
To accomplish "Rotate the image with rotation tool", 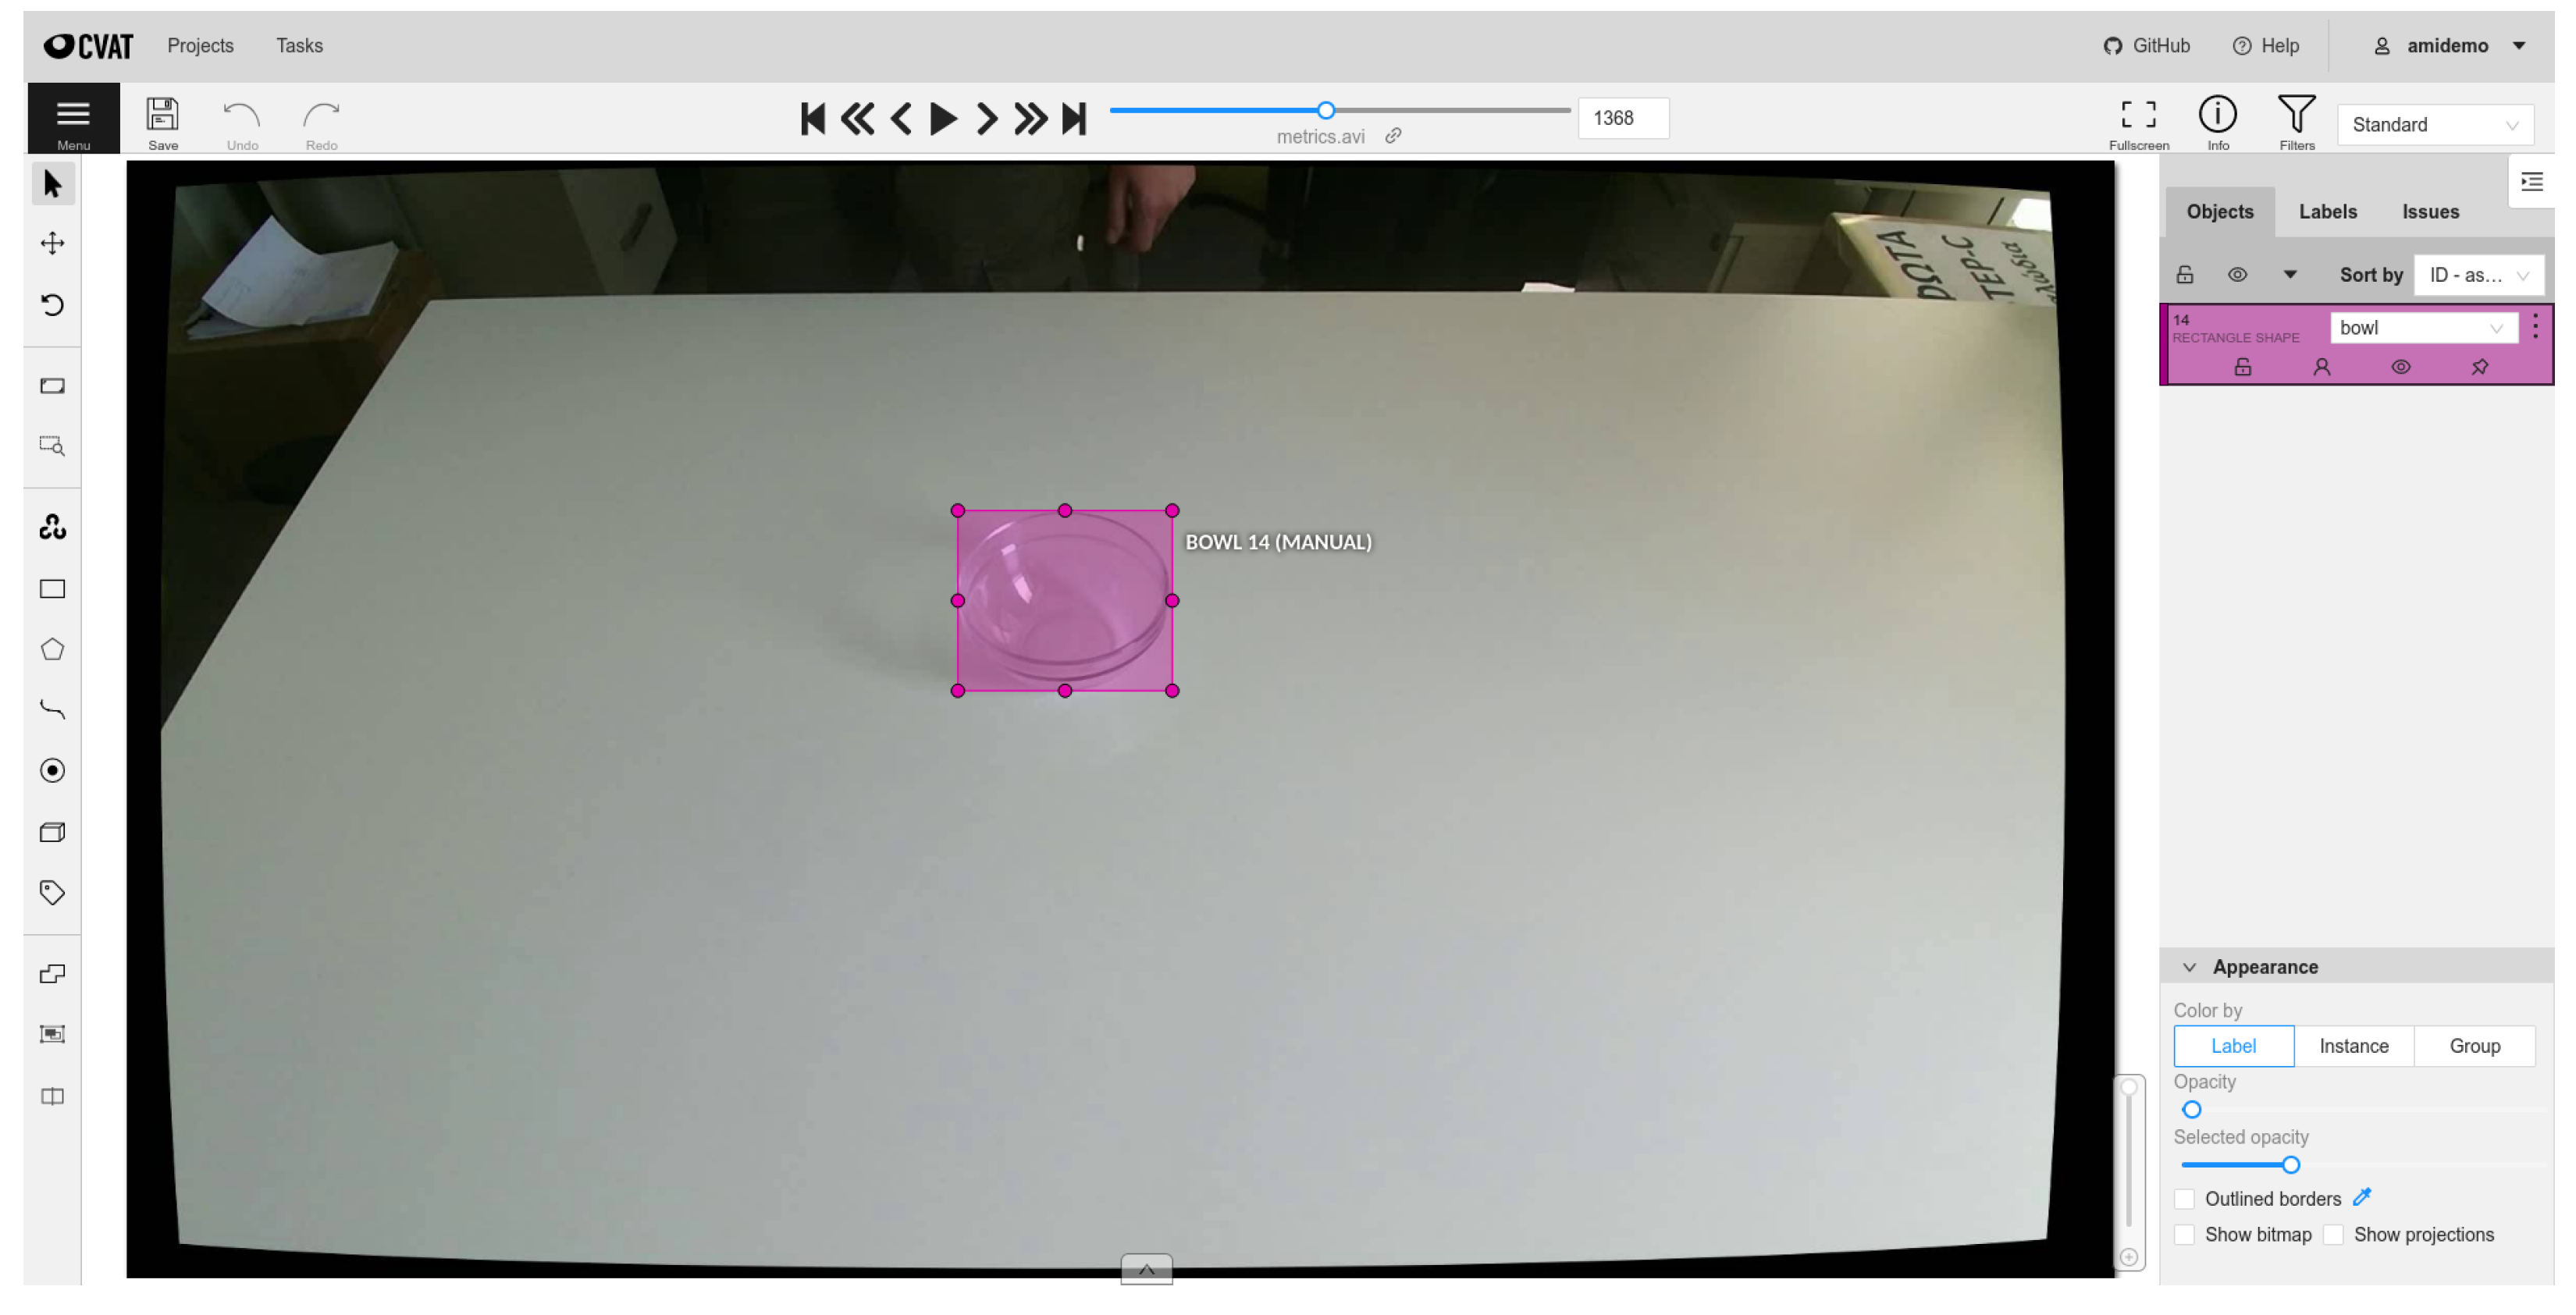I will (52, 304).
